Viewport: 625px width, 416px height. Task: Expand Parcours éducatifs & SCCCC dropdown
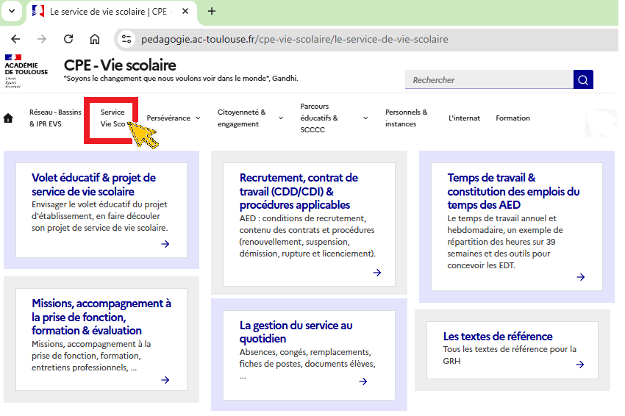pos(365,118)
